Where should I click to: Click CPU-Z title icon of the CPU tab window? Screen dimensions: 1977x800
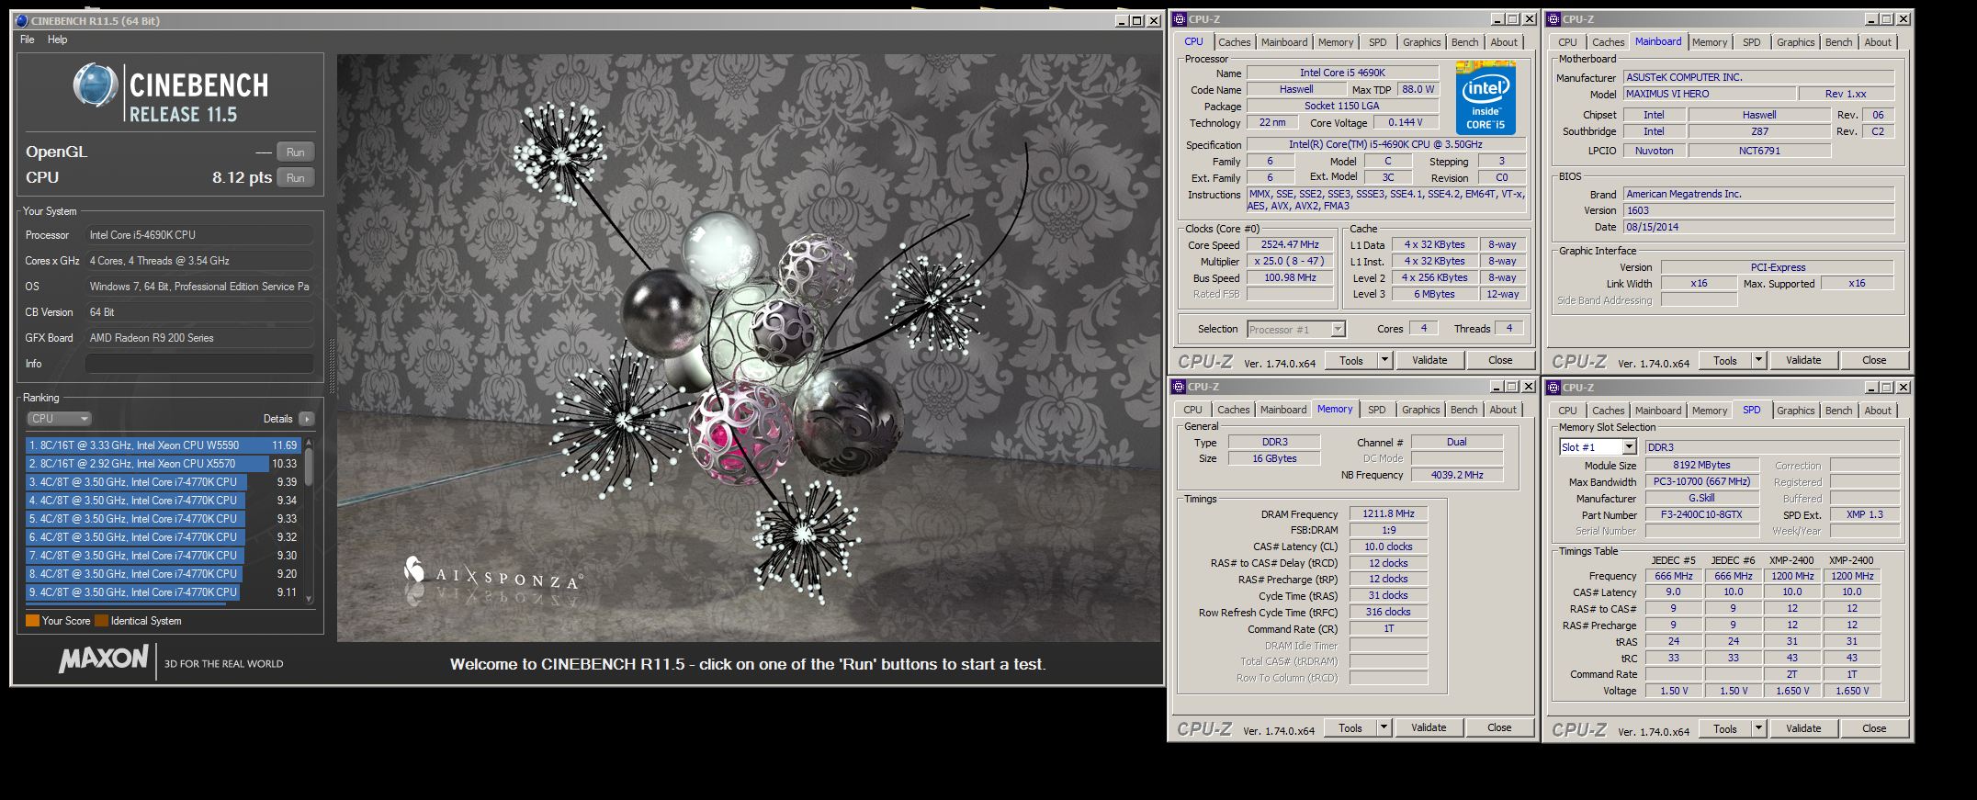1180,19
